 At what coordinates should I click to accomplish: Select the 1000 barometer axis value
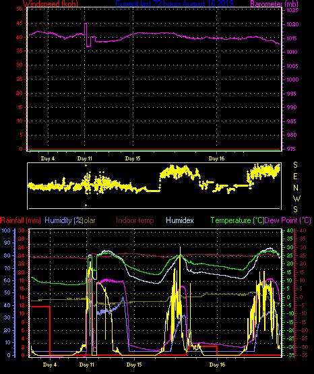tap(292, 80)
